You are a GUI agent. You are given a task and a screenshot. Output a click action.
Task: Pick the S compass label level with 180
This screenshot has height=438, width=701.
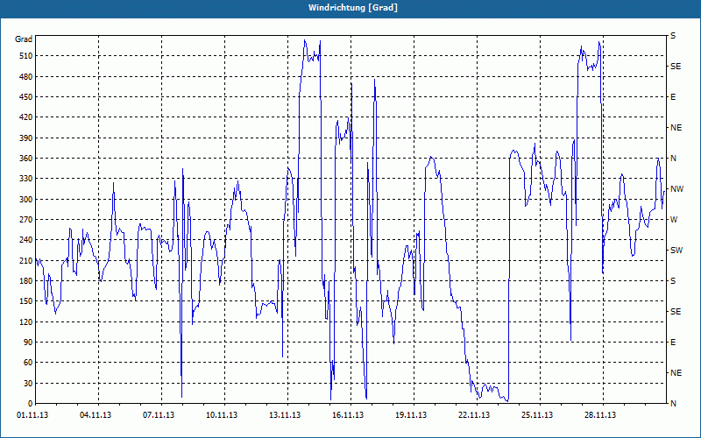click(673, 281)
